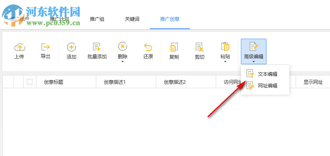Screen dimensions: 330x156
Task: Expand the Paste (粘贴) dropdown arrow
Action: tap(225, 61)
